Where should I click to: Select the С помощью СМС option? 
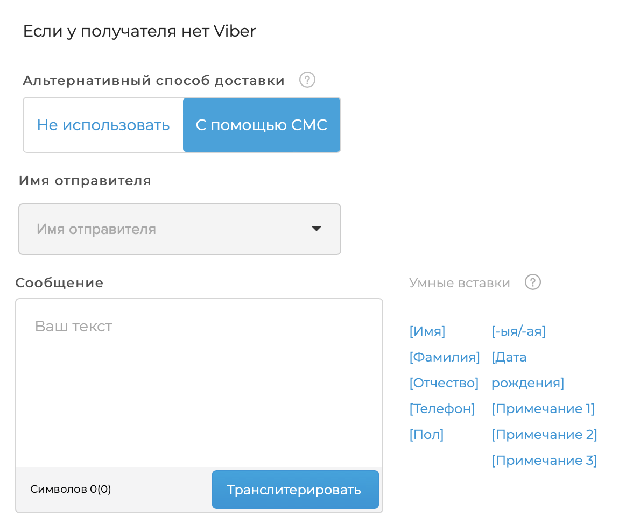(262, 125)
